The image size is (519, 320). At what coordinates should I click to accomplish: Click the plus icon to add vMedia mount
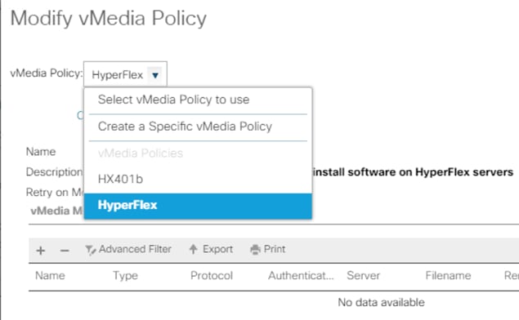[x=41, y=251]
